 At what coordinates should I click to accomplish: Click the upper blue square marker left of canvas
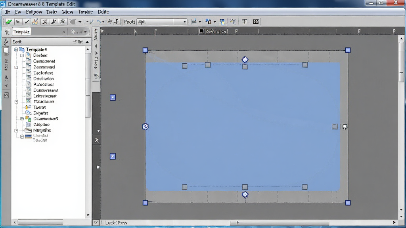coord(113,97)
